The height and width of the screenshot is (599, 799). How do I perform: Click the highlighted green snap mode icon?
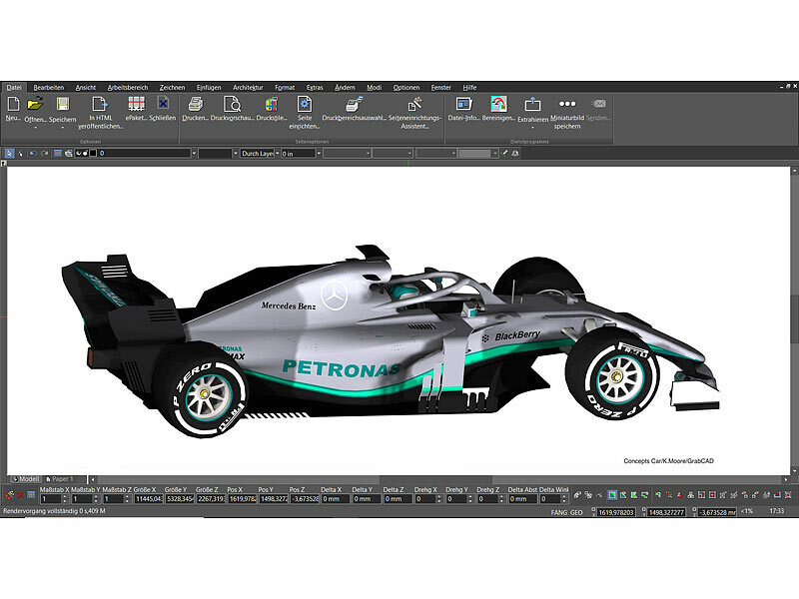pyautogui.click(x=612, y=494)
